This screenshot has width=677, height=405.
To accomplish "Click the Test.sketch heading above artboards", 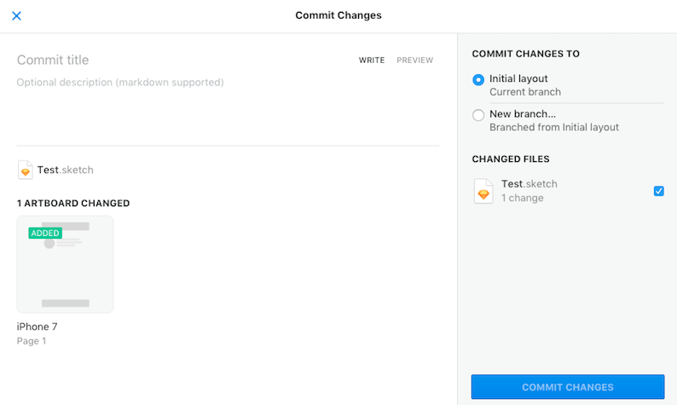I will pos(65,170).
